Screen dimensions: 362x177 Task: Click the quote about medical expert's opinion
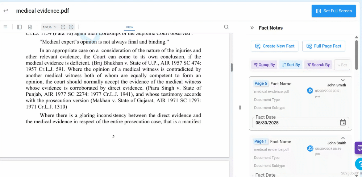tap(105, 42)
